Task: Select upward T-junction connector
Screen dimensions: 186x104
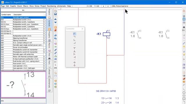Action: click(x=74, y=51)
